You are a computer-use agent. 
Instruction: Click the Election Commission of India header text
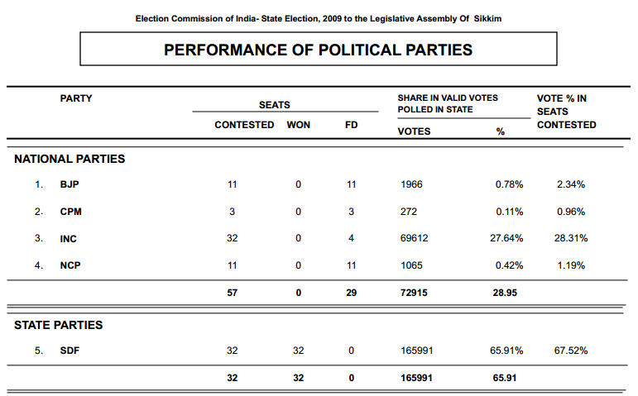[319, 18]
